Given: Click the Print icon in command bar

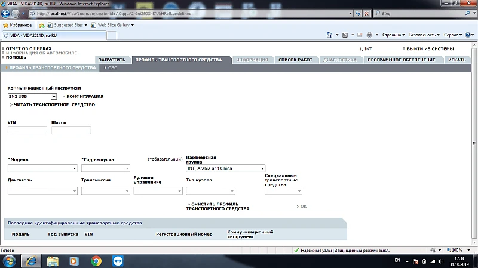Looking at the screenshot, I should coord(369,35).
